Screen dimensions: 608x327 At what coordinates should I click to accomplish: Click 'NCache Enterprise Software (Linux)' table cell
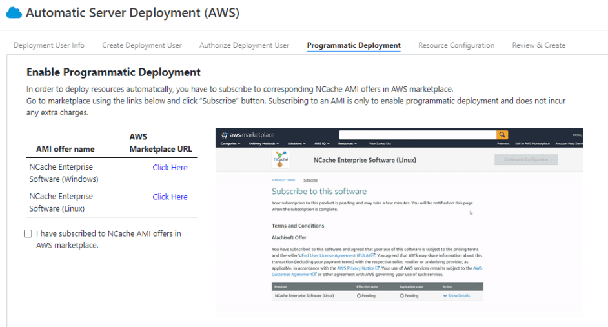61,203
